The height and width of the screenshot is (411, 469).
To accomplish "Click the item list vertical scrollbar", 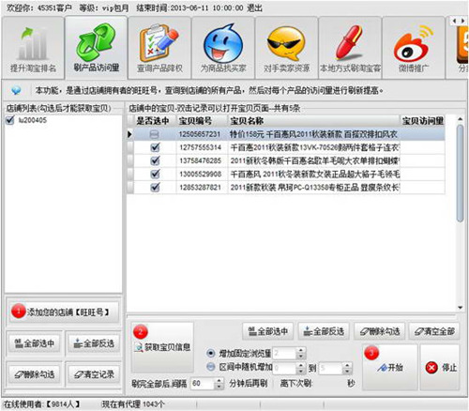I will [x=460, y=213].
